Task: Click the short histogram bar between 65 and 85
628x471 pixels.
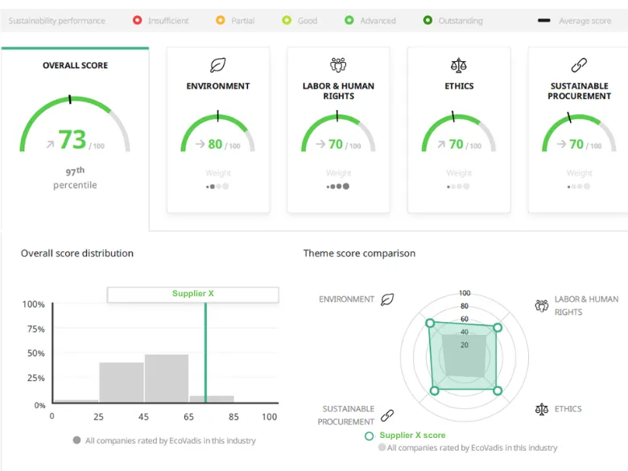Action: [x=212, y=399]
